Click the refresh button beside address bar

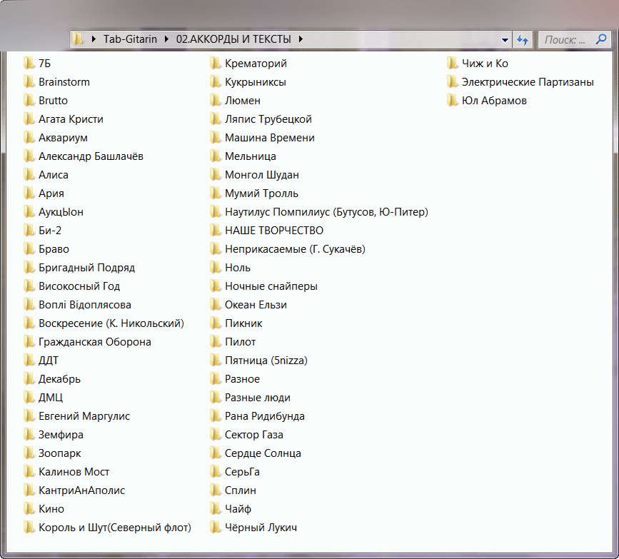(523, 40)
